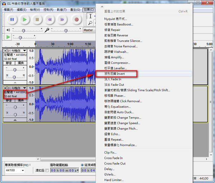The image size is (215, 183).
Task: Enable the 滑扣至 snap-to checkbox
Action: pyautogui.click(x=47, y=170)
